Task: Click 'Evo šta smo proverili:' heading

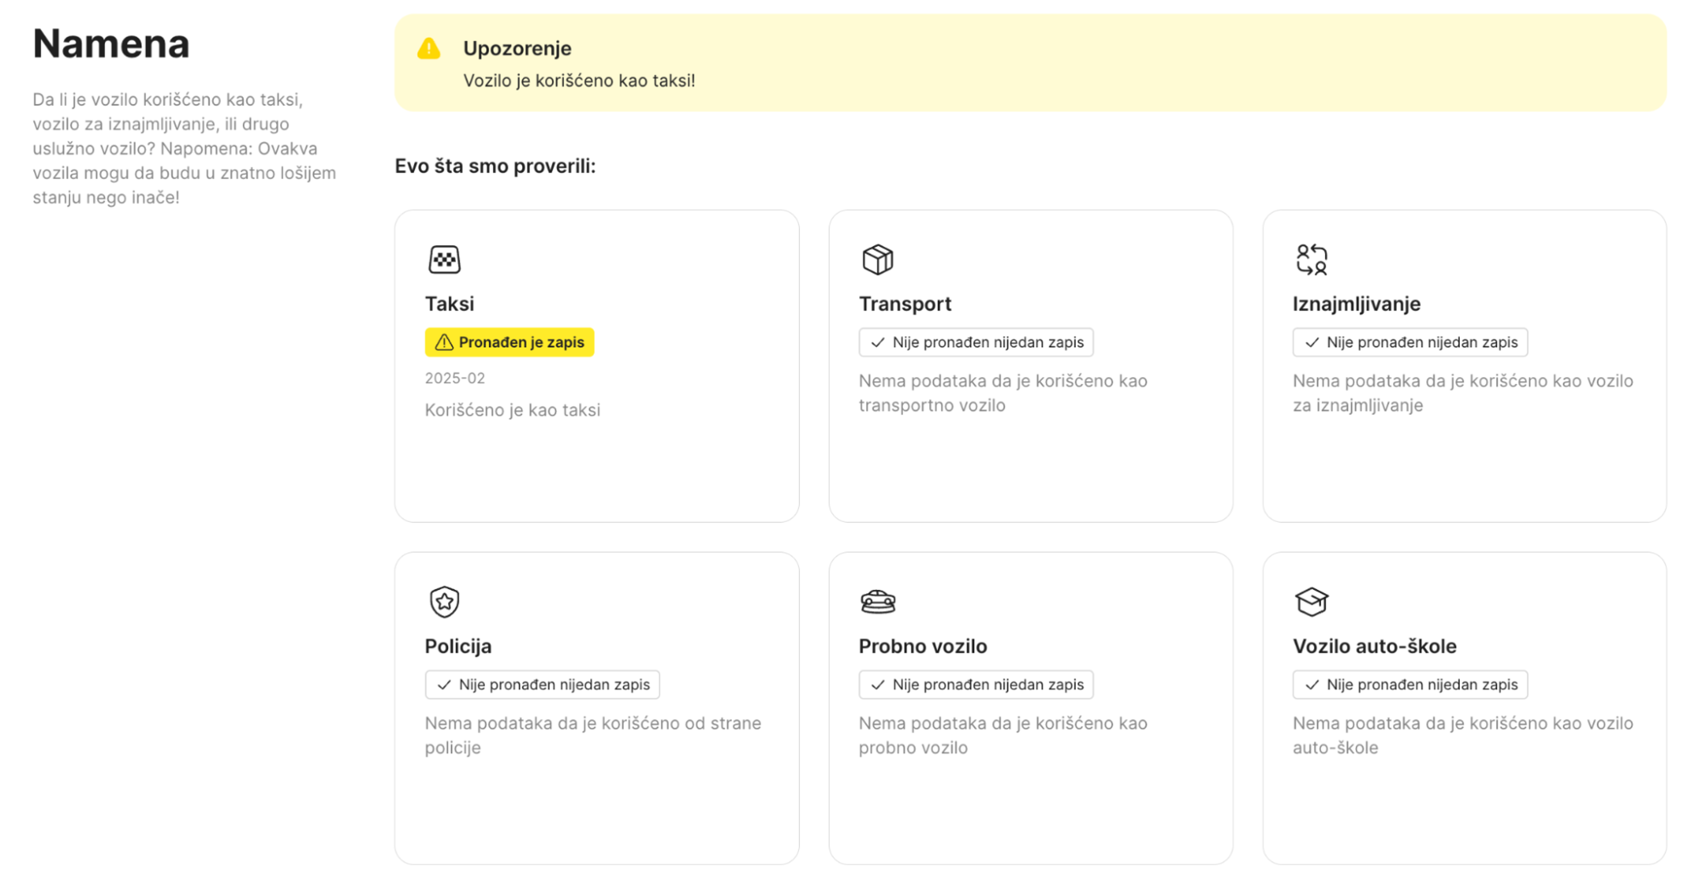Action: [495, 166]
